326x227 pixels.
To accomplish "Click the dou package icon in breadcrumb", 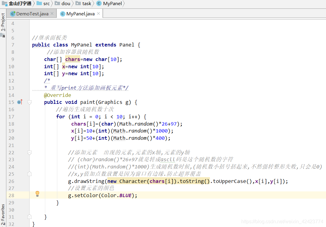I will pyautogui.click(x=57, y=3).
